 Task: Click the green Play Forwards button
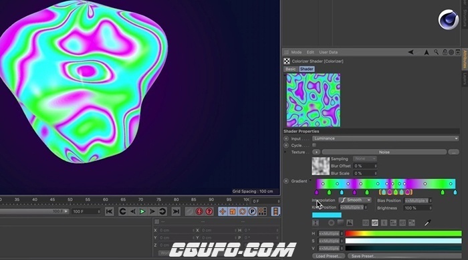pos(142,211)
